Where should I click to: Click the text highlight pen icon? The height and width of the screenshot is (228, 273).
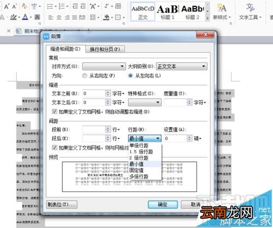[14, 17]
